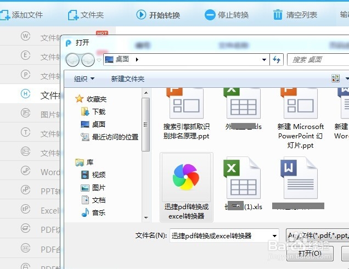
Task: Click the forward navigation arrow in dialog
Action: (x=88, y=60)
